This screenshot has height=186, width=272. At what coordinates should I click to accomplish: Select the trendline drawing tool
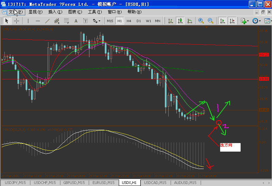(x=47, y=21)
